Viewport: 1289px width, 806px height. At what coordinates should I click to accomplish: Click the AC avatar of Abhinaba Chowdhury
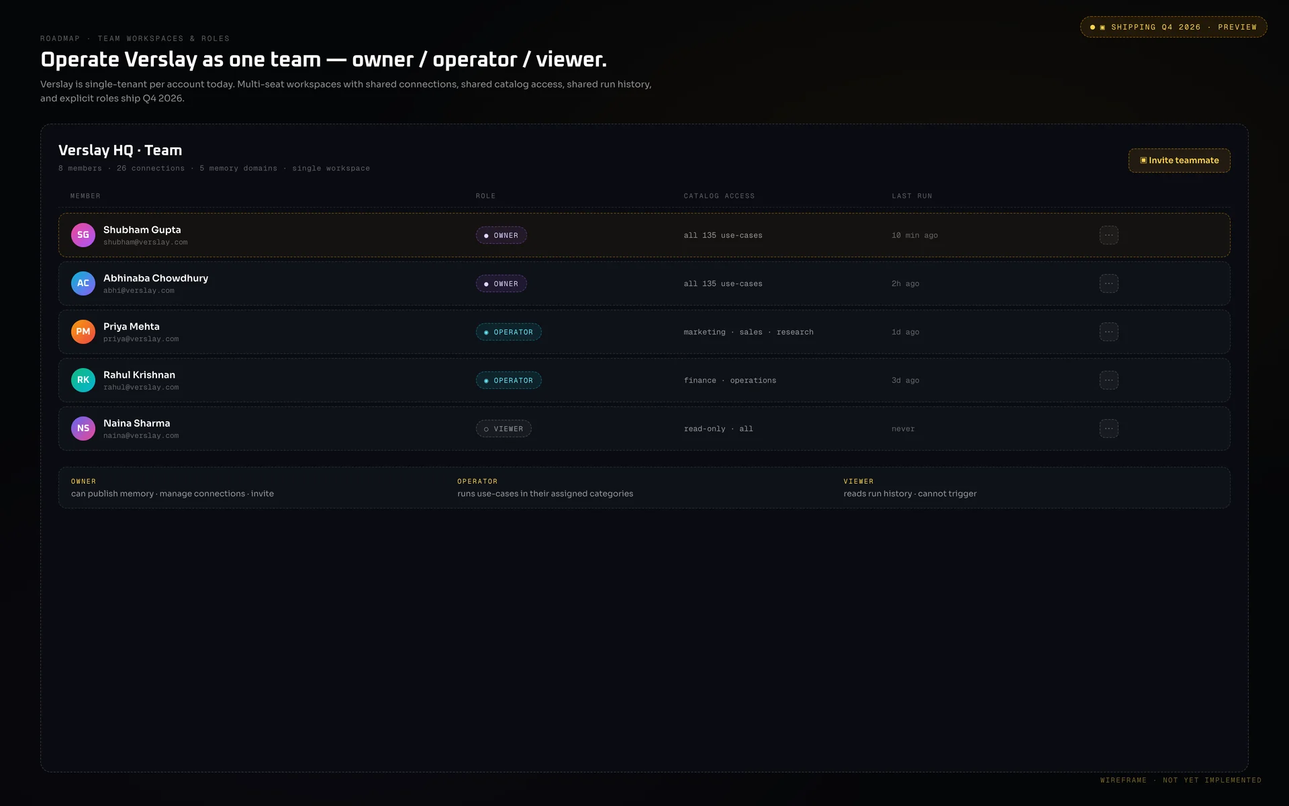(83, 283)
